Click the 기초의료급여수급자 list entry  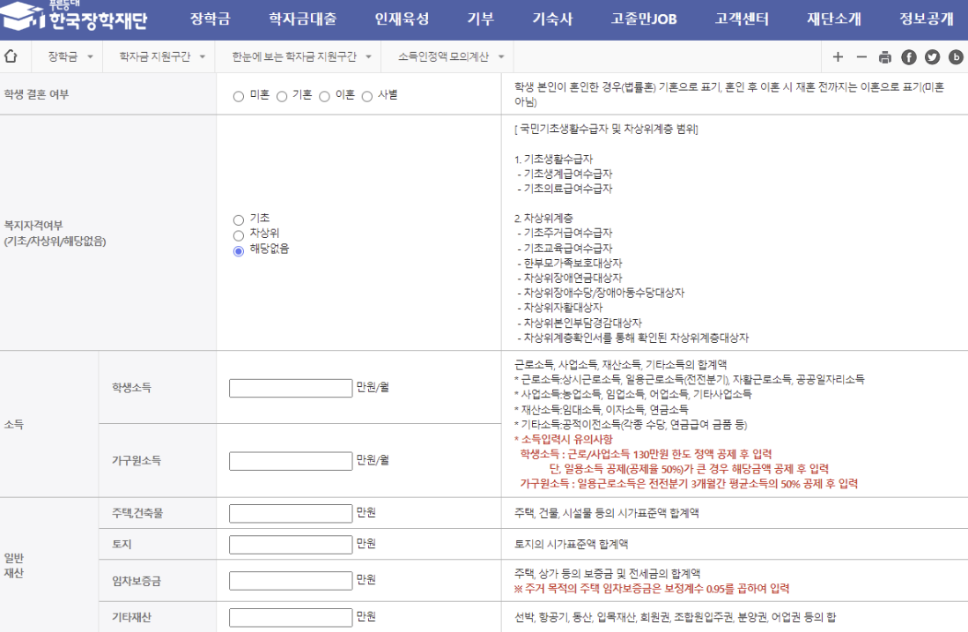click(565, 189)
